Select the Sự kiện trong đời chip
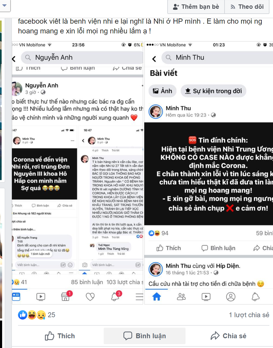The width and height of the screenshot is (273, 348). coord(213,91)
